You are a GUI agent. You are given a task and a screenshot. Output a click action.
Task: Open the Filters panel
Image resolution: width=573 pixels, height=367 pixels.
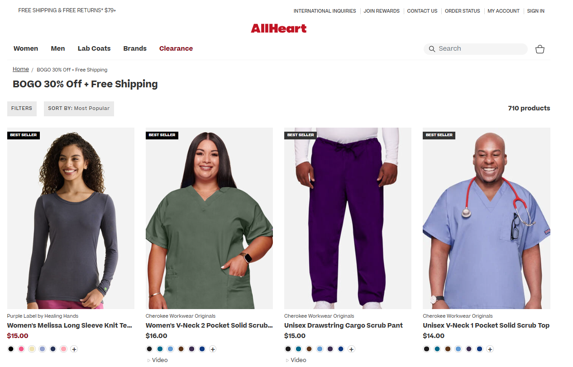point(22,109)
